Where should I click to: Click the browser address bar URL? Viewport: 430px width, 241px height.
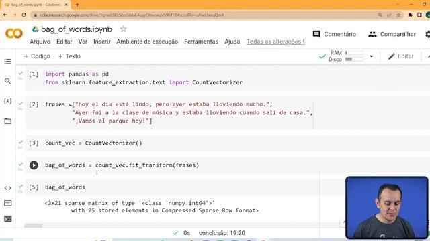(132, 15)
